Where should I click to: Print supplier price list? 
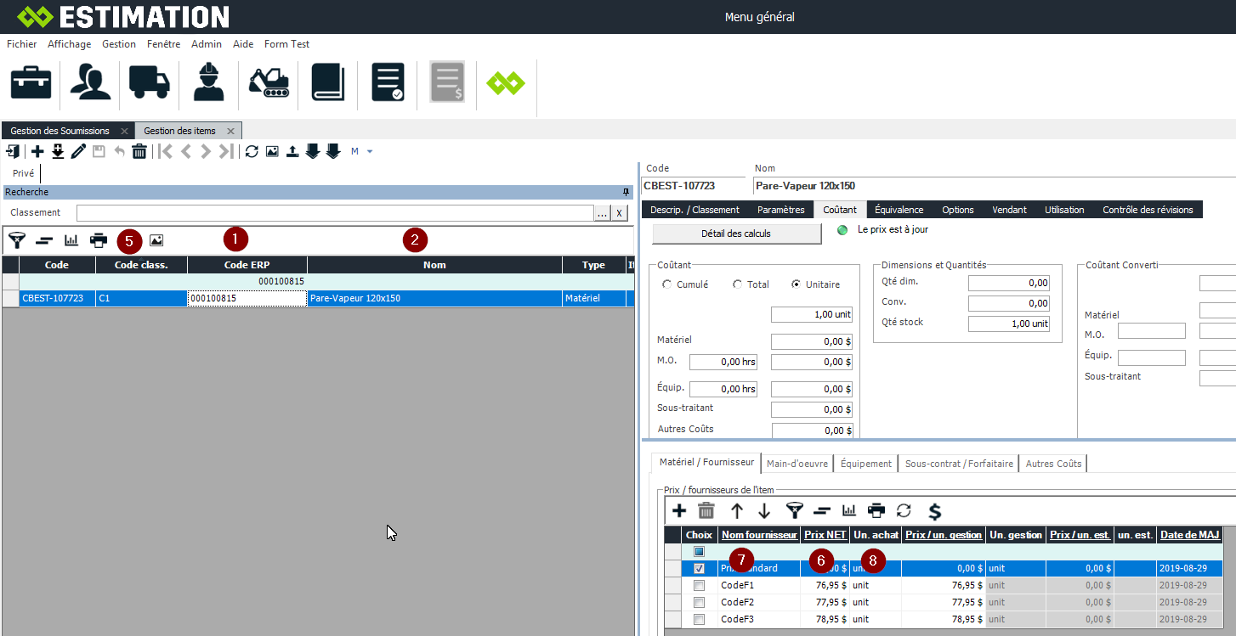876,511
